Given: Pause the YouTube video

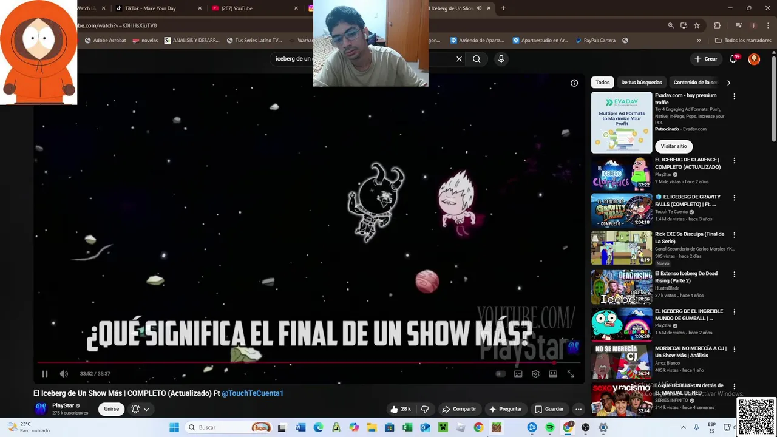Looking at the screenshot, I should click(x=44, y=374).
